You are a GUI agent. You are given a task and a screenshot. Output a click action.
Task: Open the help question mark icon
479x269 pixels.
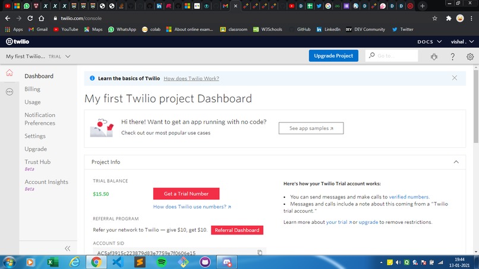click(x=452, y=56)
